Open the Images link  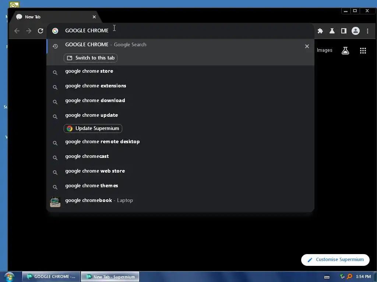(324, 50)
